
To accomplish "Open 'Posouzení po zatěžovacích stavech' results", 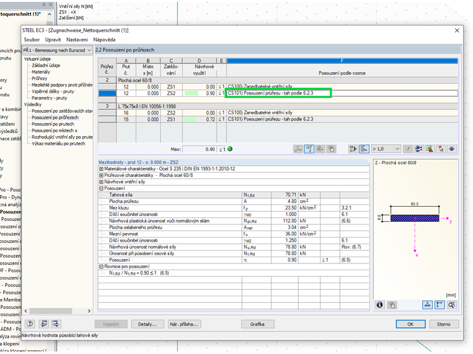I will (x=62, y=111).
